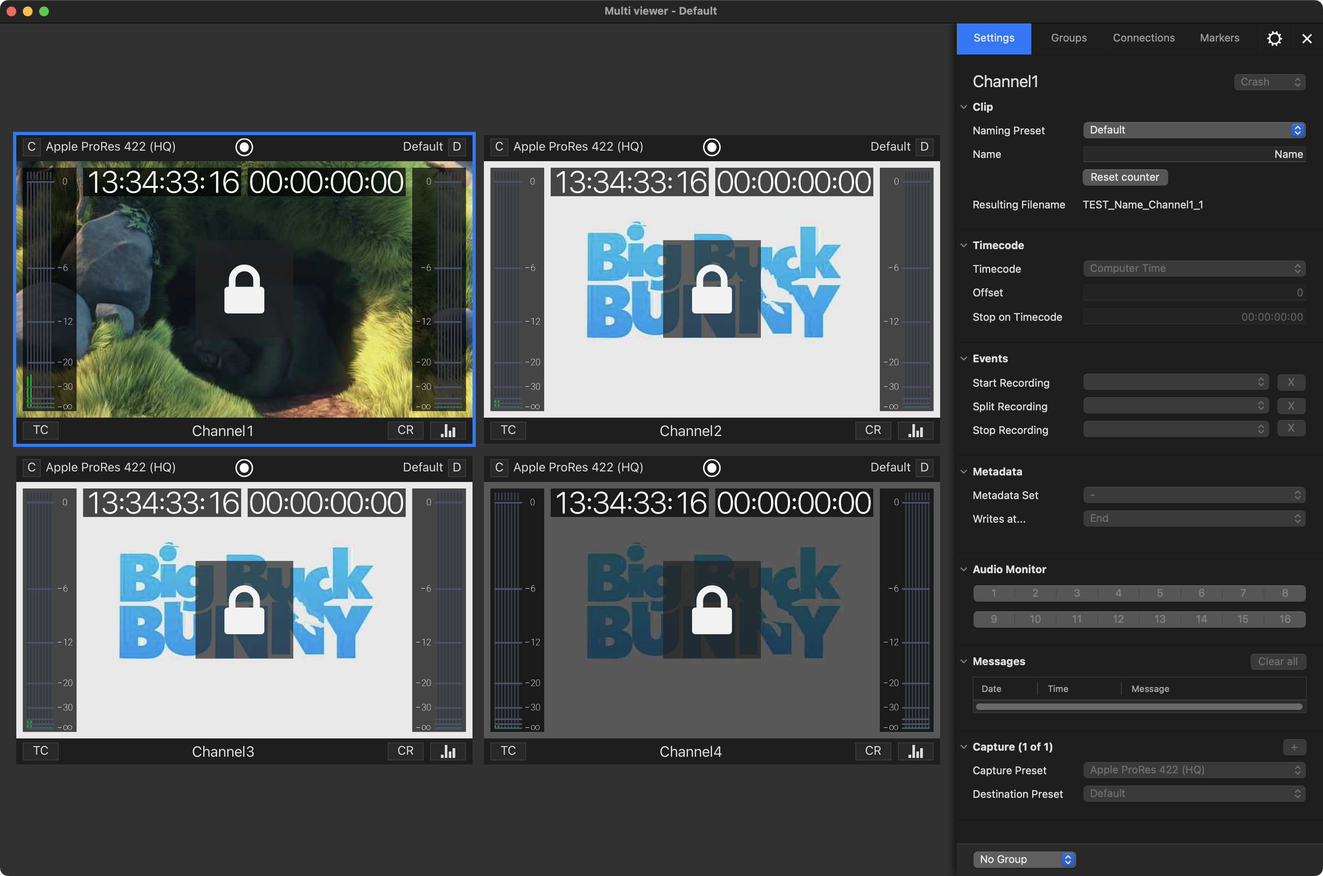
Task: Click the lock icon on Channel3 preview
Action: pos(244,609)
